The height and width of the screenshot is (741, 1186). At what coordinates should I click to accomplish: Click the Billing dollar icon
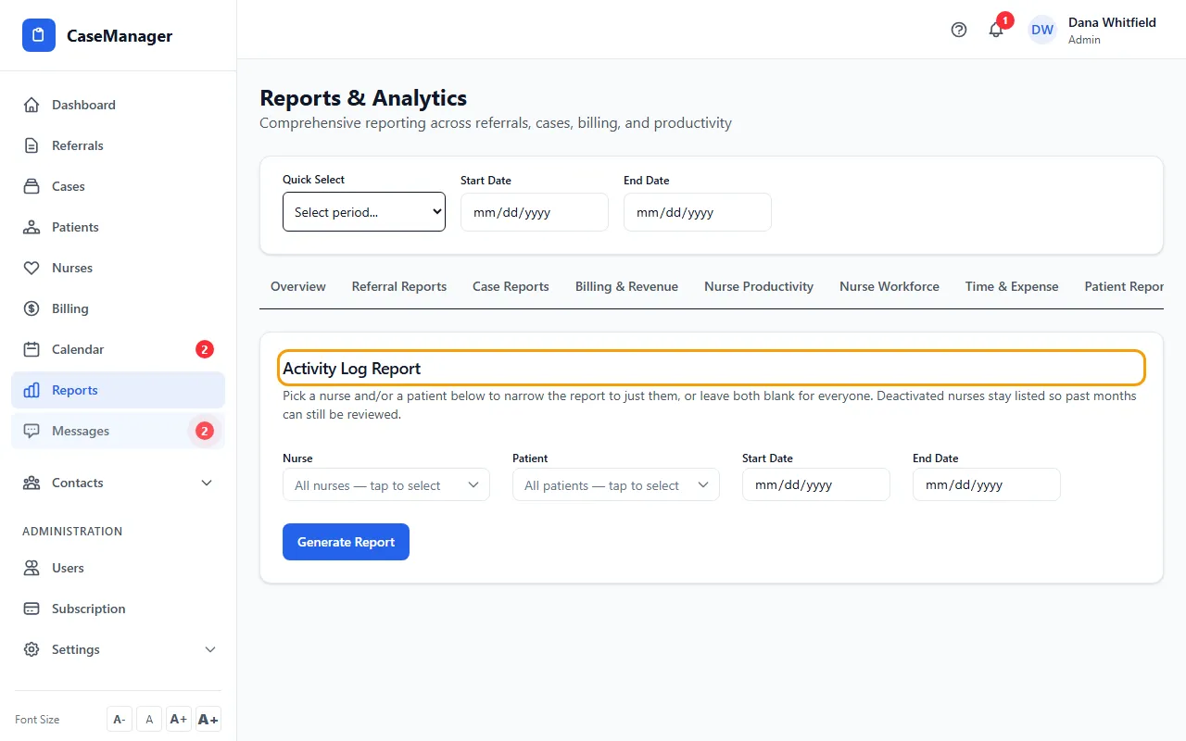[x=32, y=308]
